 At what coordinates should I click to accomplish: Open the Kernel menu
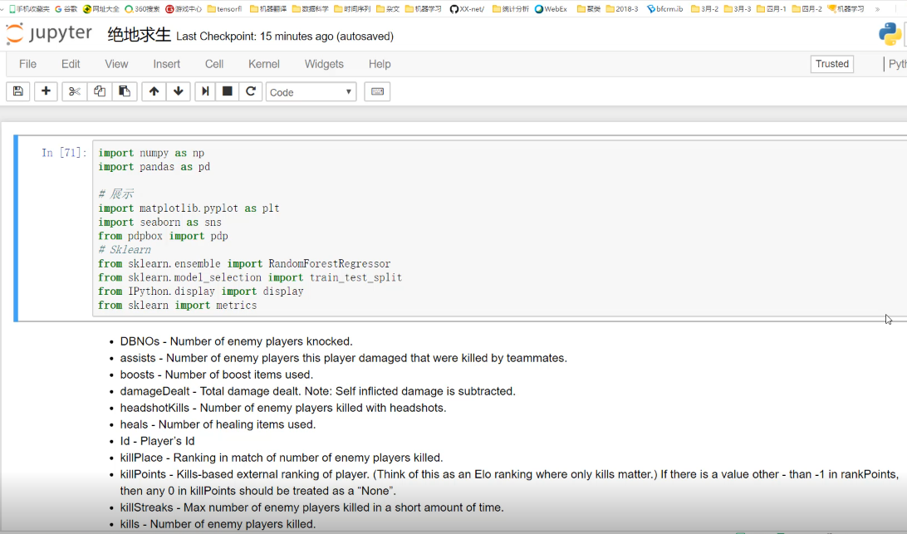[266, 64]
